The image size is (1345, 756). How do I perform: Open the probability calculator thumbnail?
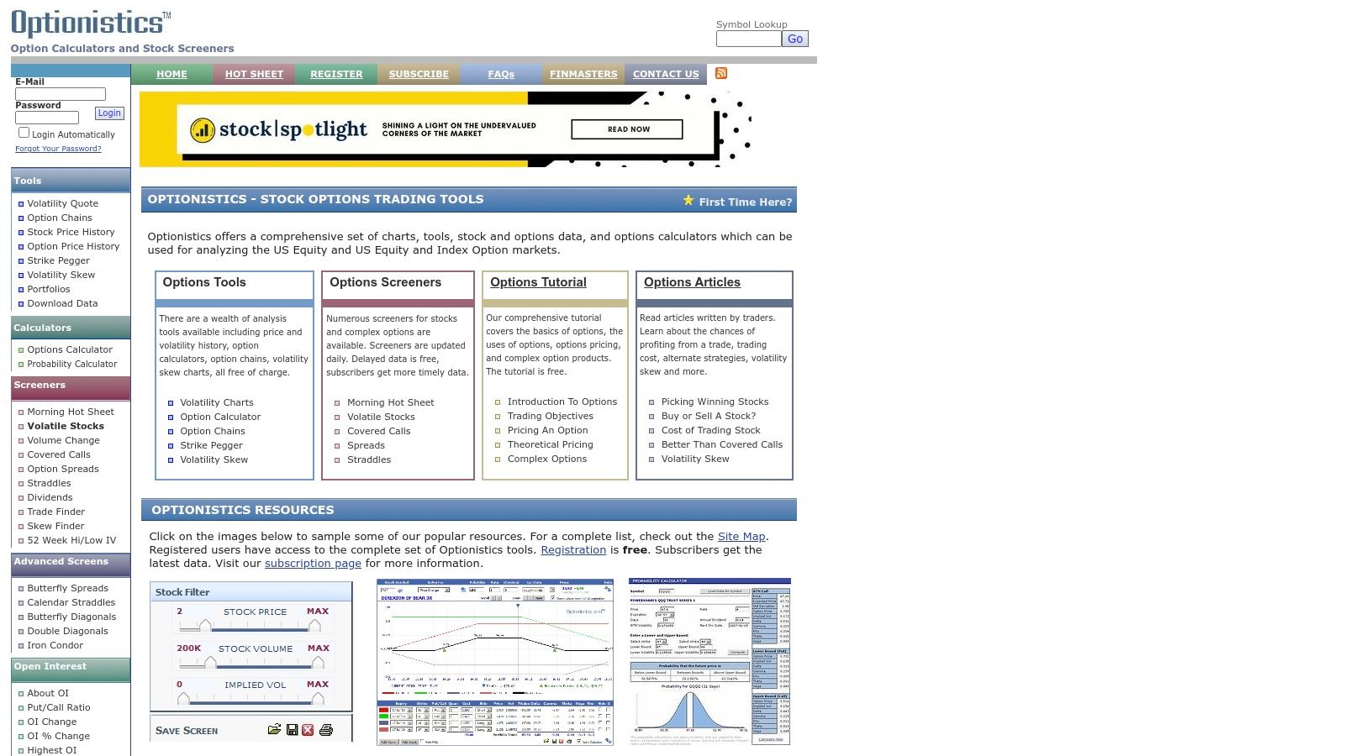pos(709,662)
